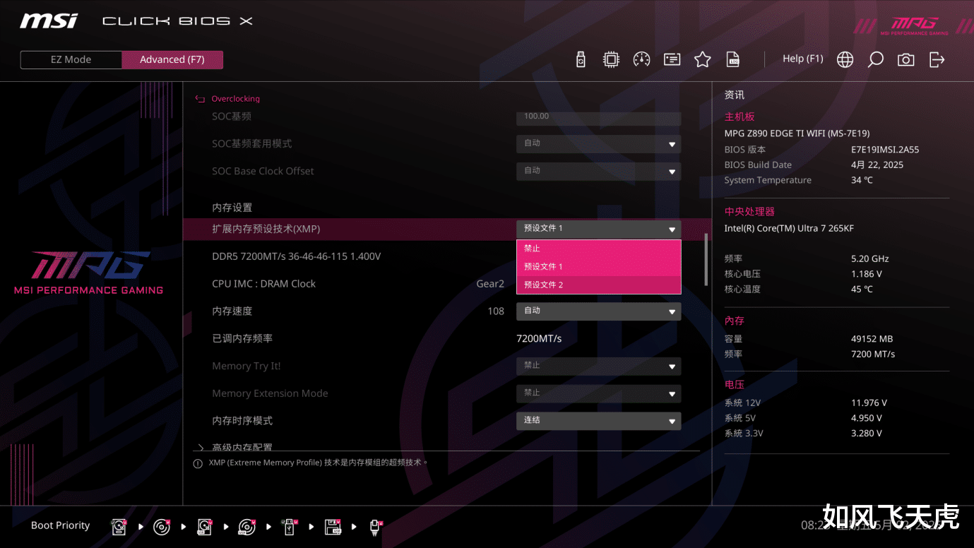This screenshot has width=974, height=548.
Task: Open the profile card icon in toolbar
Action: point(672,59)
